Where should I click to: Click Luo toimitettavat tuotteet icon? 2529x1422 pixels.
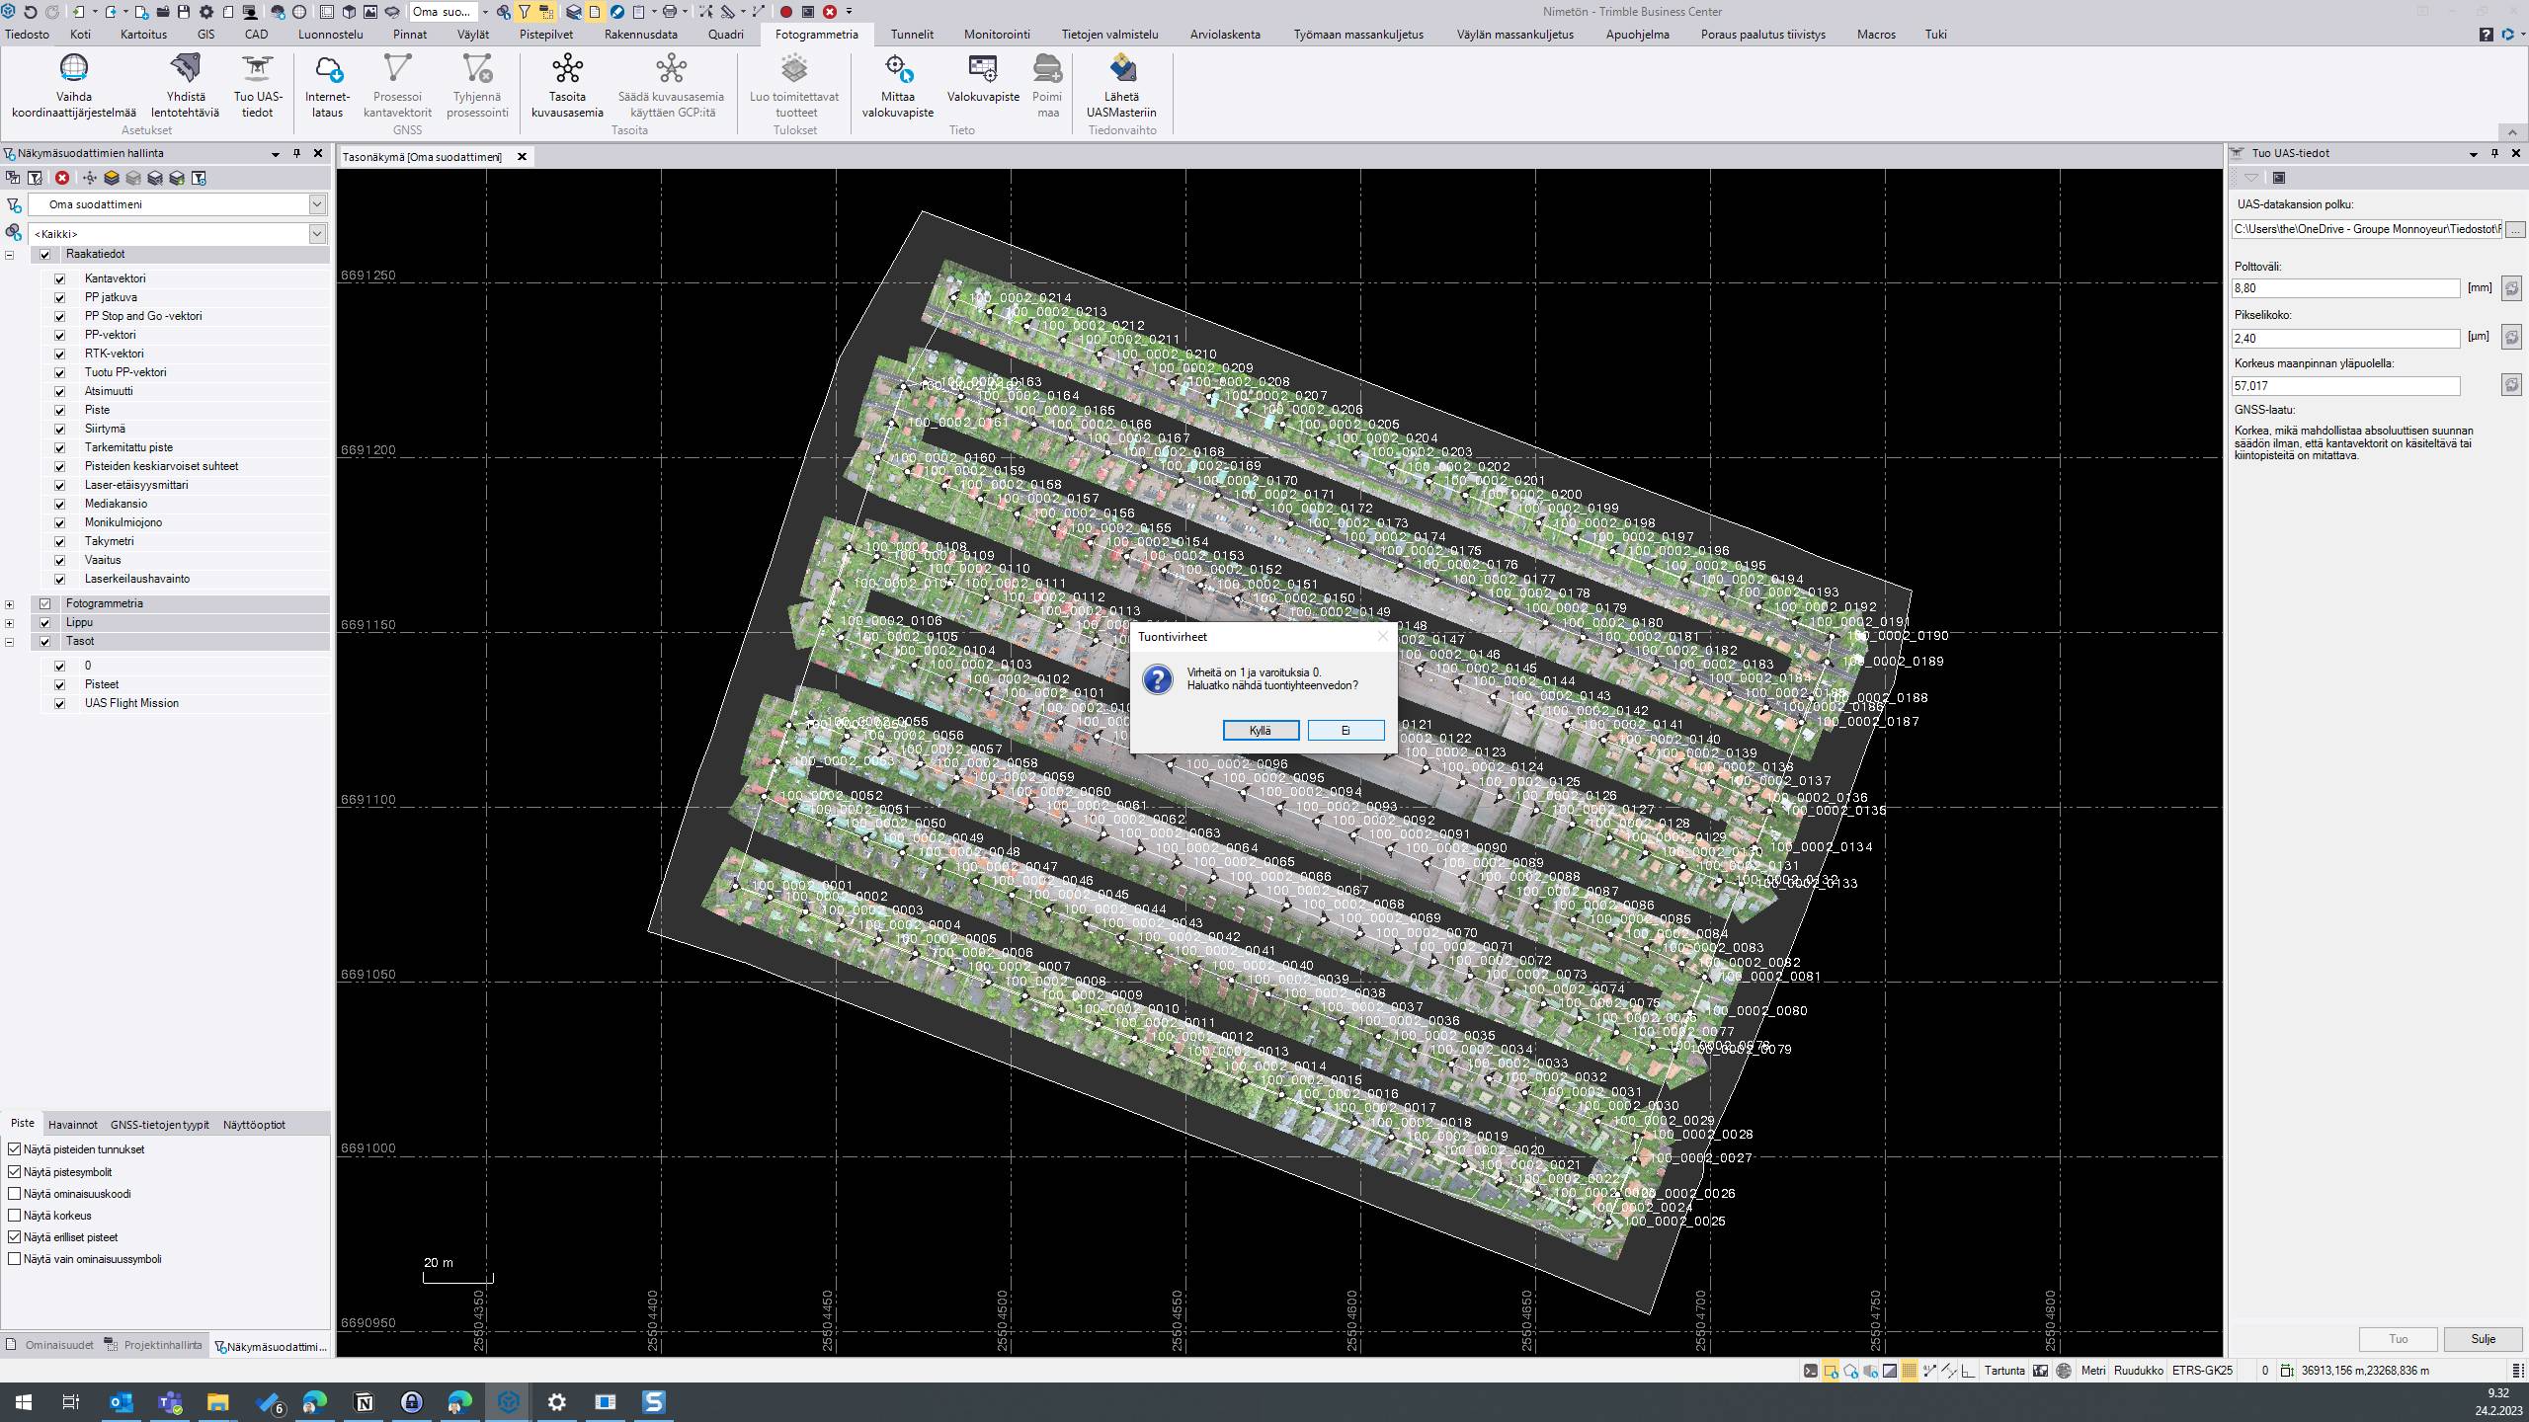[x=794, y=86]
